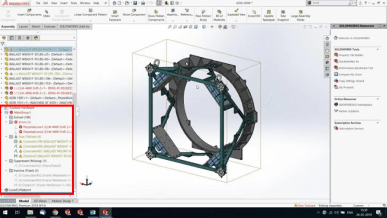Open the Tools menu
Screen dimensions: 387x218
(x=74, y=3)
